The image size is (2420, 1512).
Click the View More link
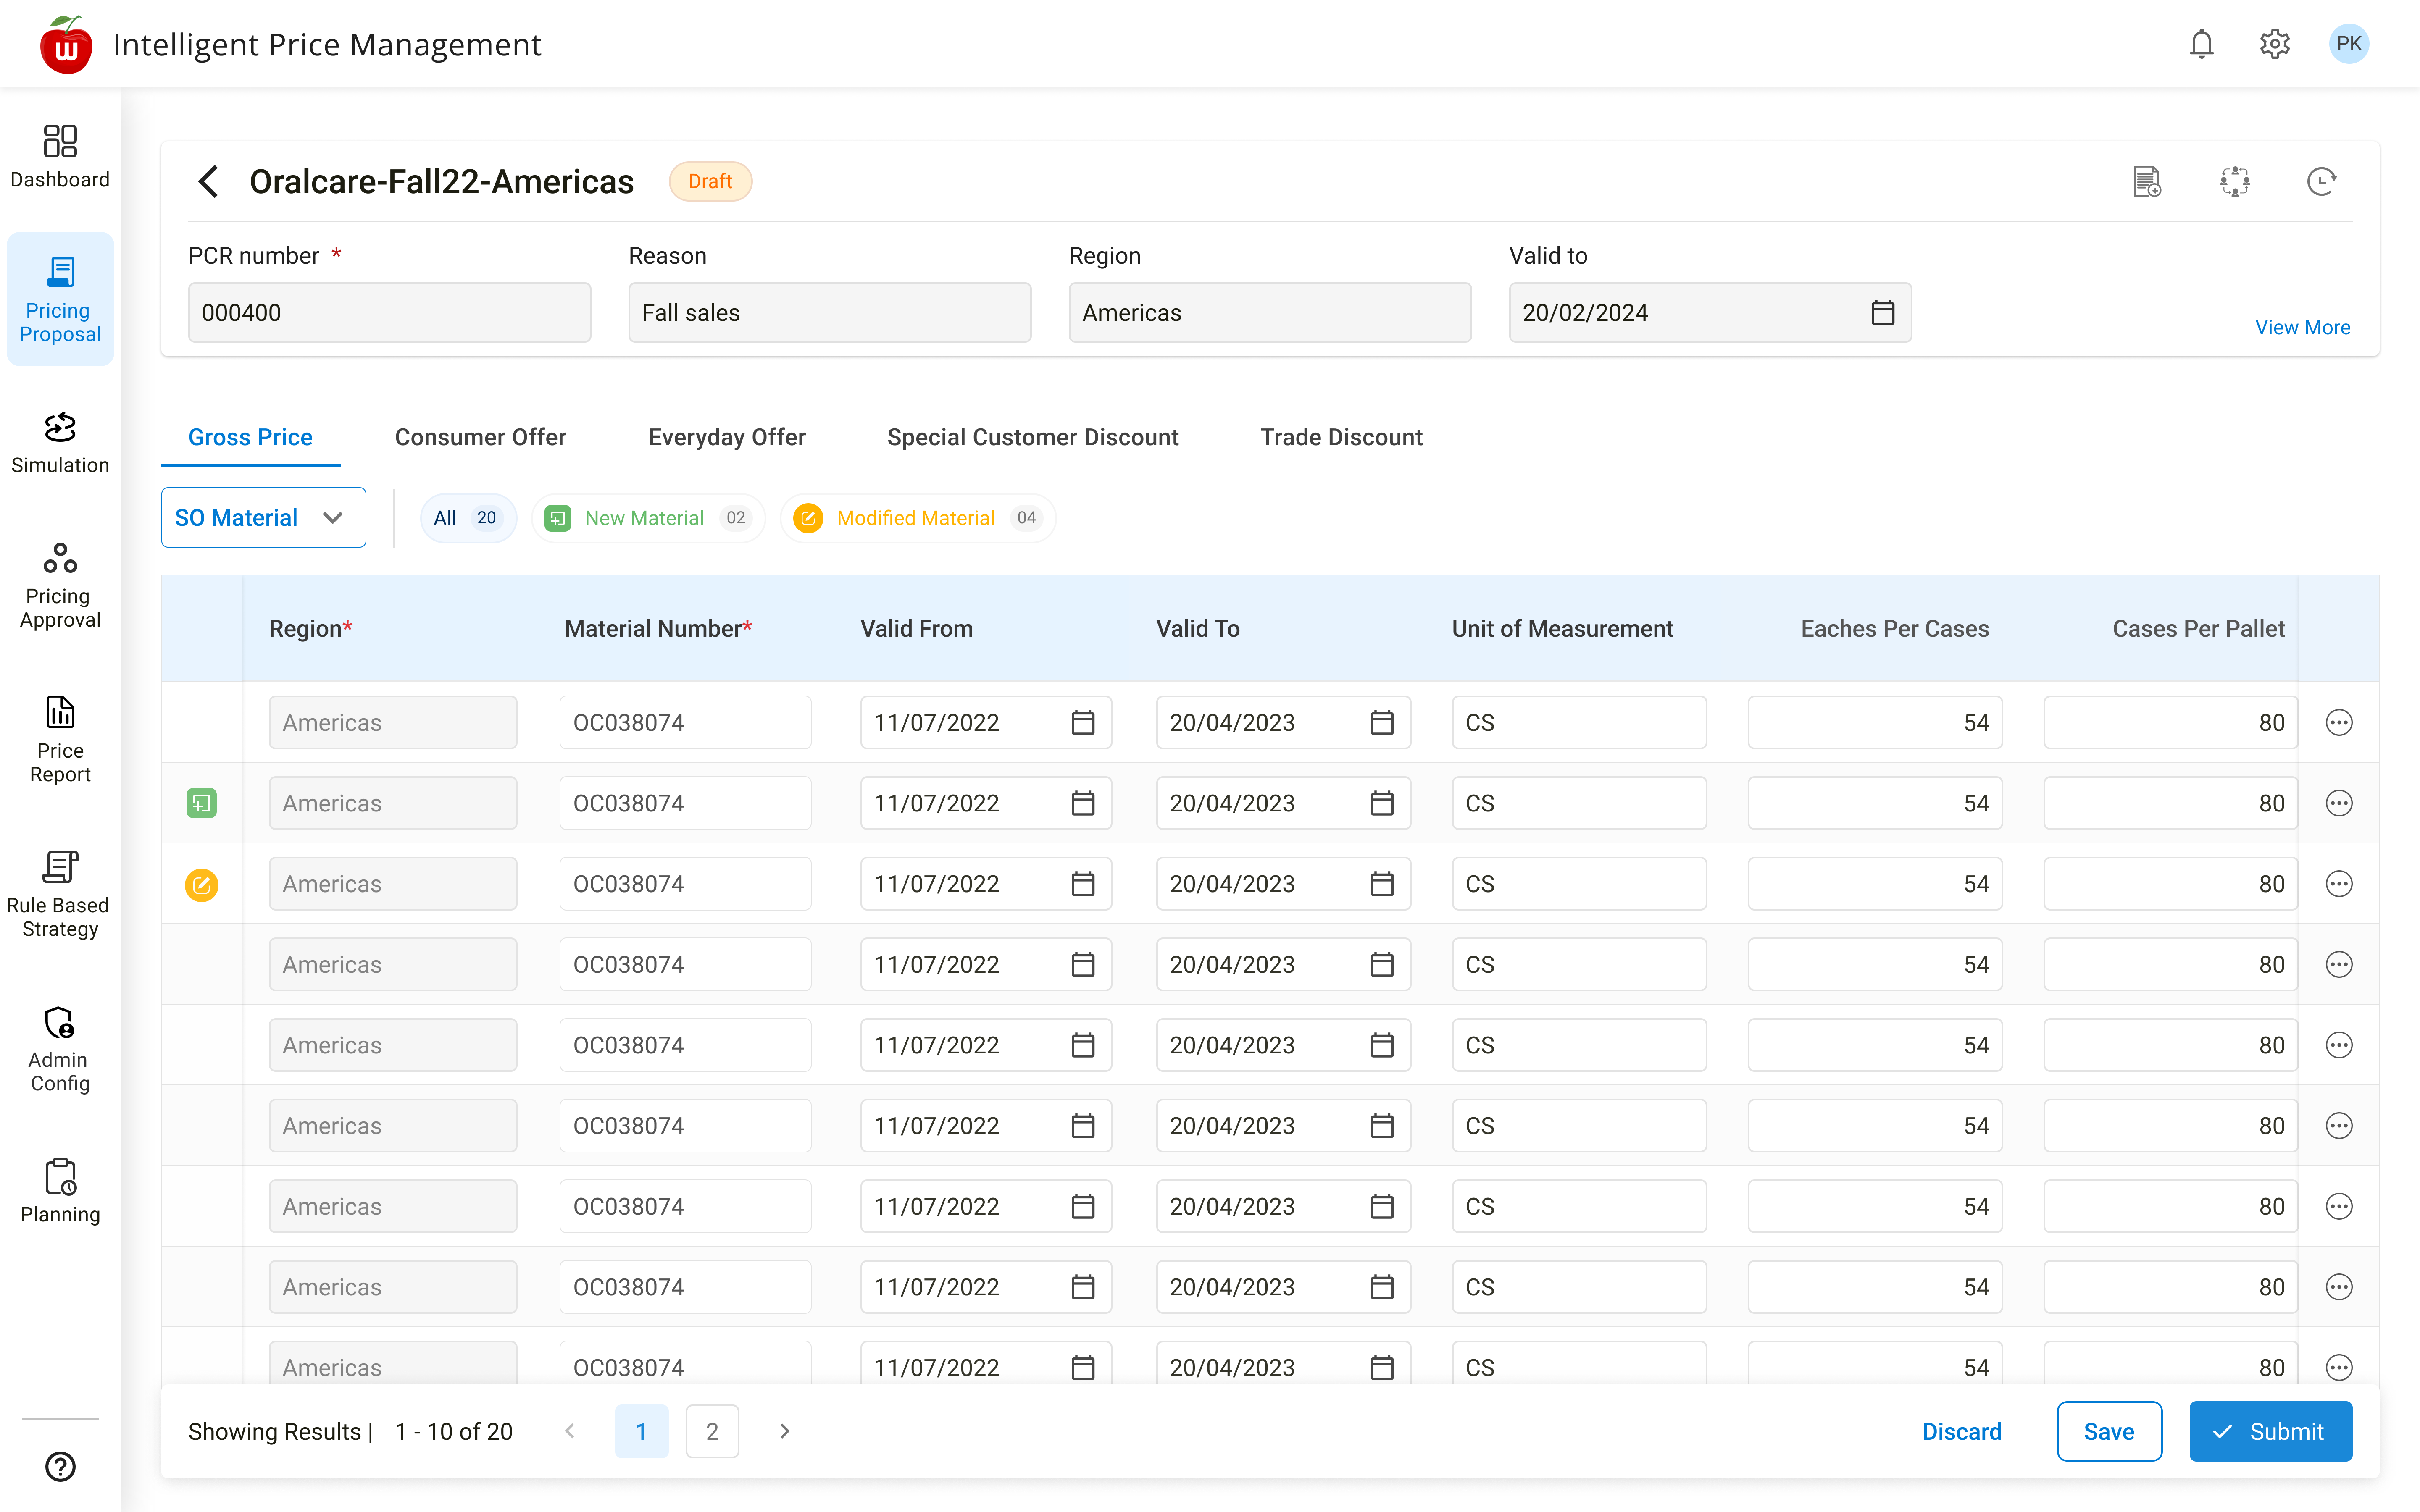[x=2302, y=327]
